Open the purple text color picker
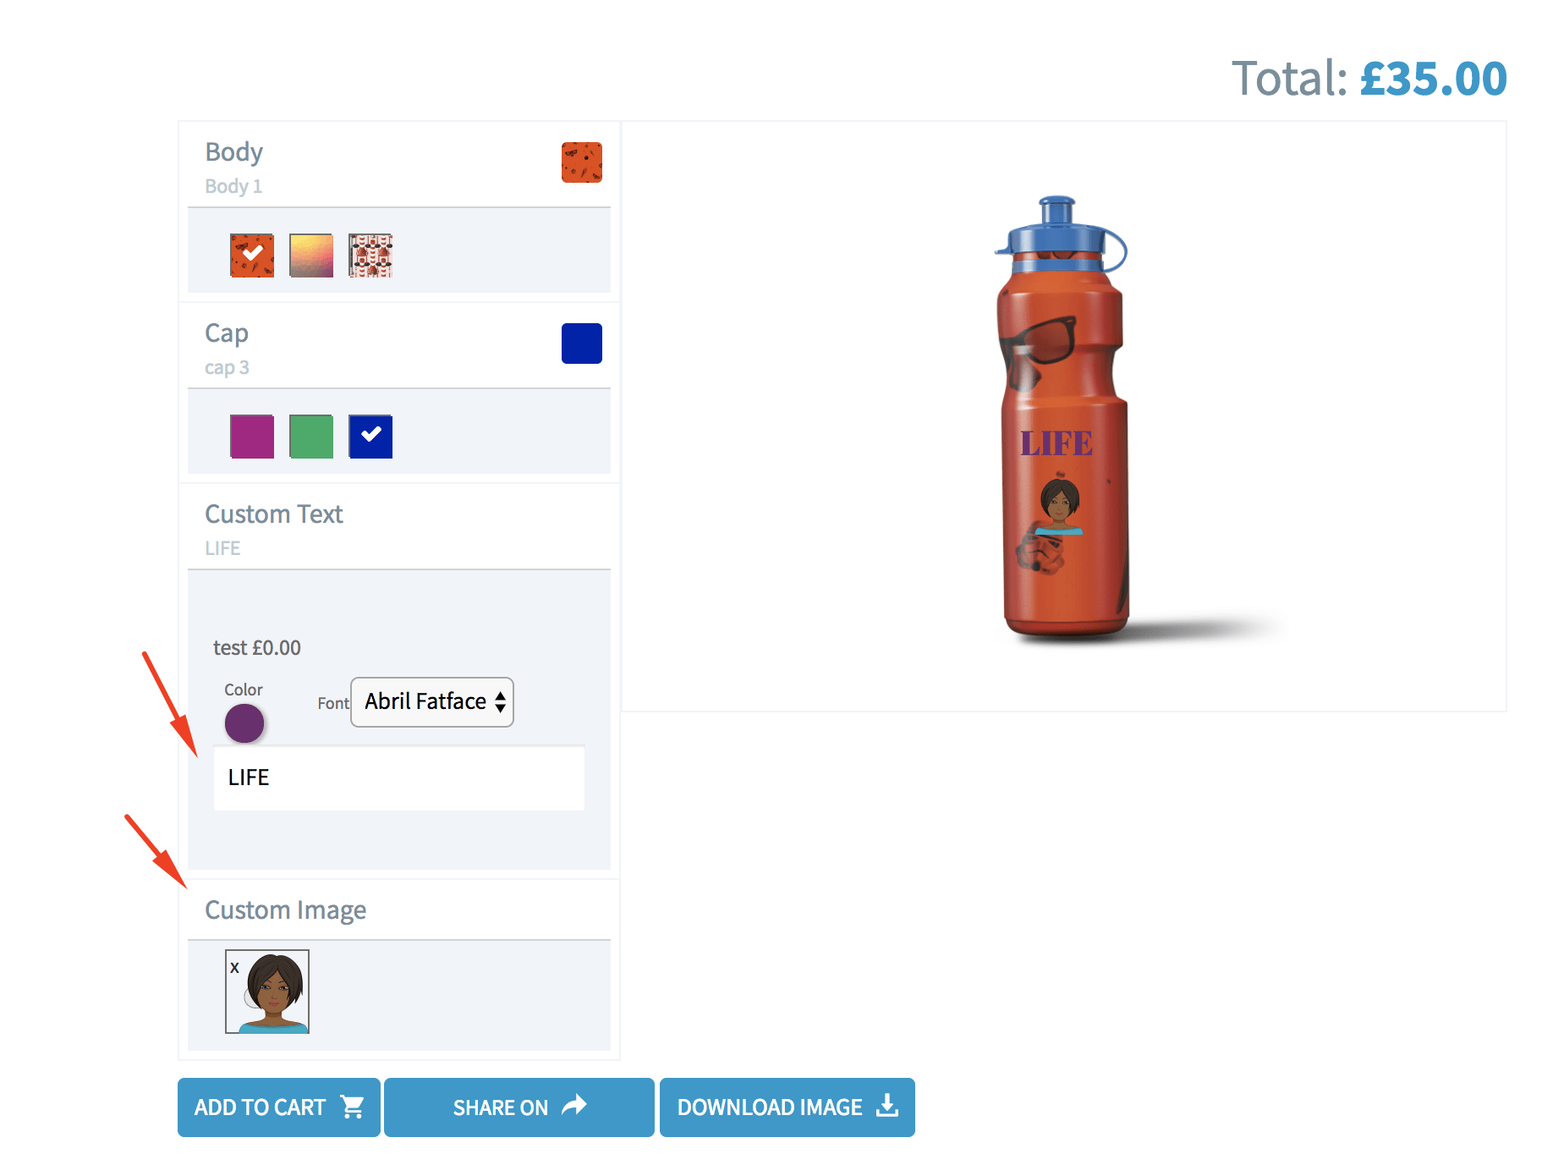The image size is (1553, 1176). point(244,723)
